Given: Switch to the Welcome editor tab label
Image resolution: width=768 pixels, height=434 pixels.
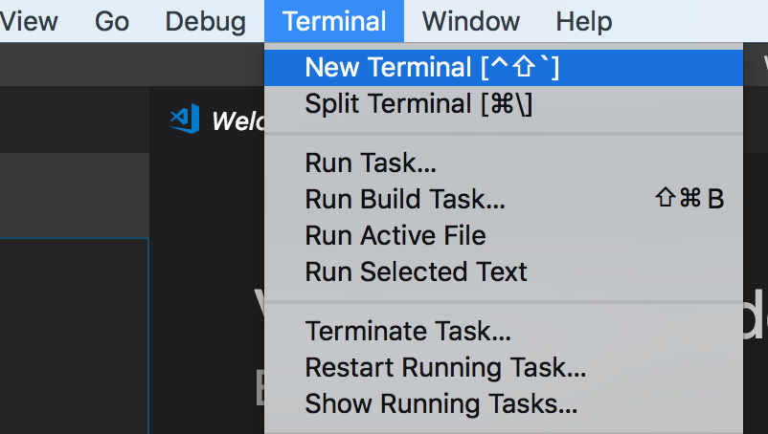Looking at the screenshot, I should coord(237,121).
